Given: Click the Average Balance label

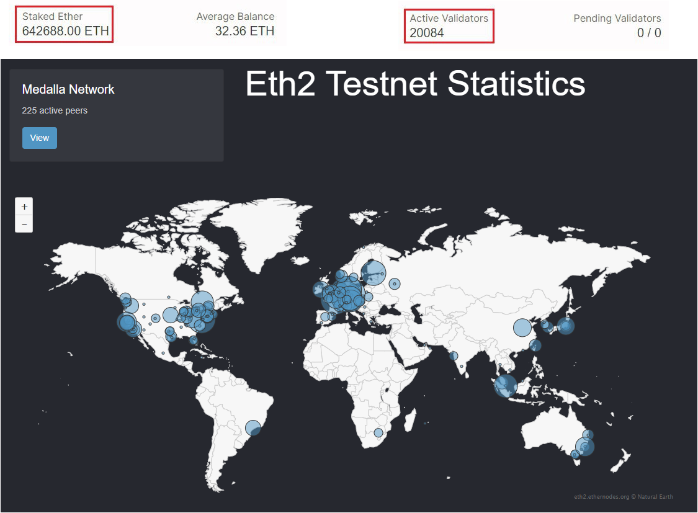Looking at the screenshot, I should [236, 17].
